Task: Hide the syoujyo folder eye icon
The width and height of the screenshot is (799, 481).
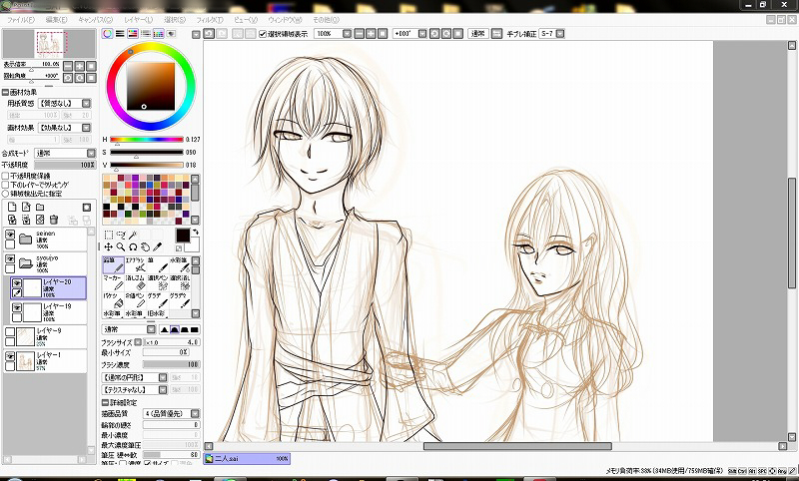Action: [10, 259]
